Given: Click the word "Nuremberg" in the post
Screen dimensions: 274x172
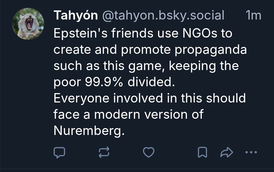Looking at the screenshot, I should click(89, 131).
